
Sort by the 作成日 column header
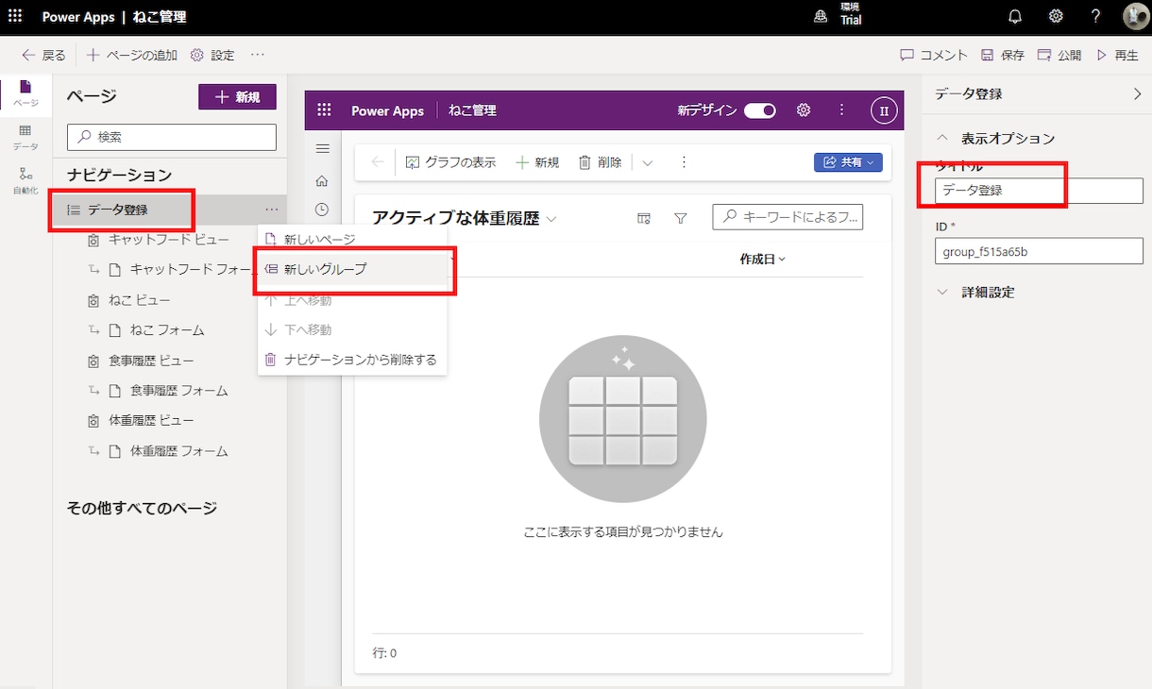[x=763, y=259]
